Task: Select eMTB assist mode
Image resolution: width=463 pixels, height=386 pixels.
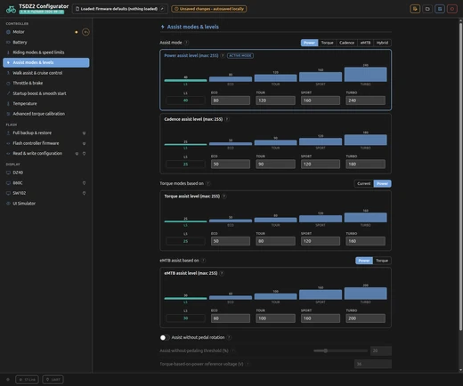Action: coord(365,43)
